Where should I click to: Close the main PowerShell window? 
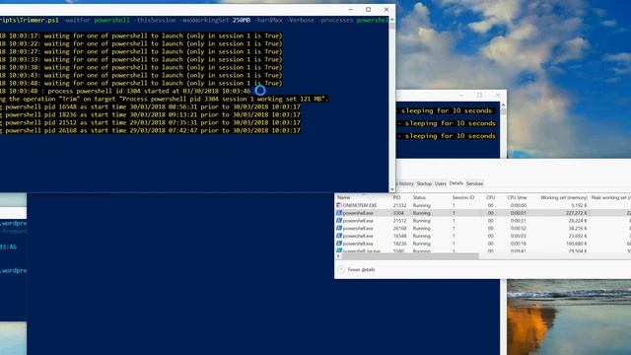click(x=386, y=10)
